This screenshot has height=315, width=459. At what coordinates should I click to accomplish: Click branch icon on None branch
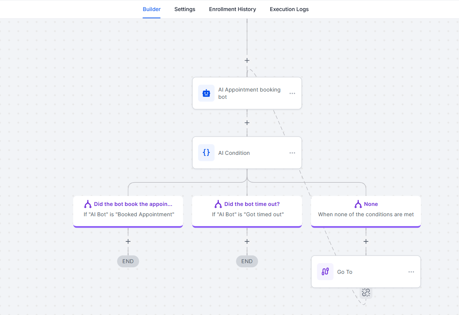[x=358, y=204]
